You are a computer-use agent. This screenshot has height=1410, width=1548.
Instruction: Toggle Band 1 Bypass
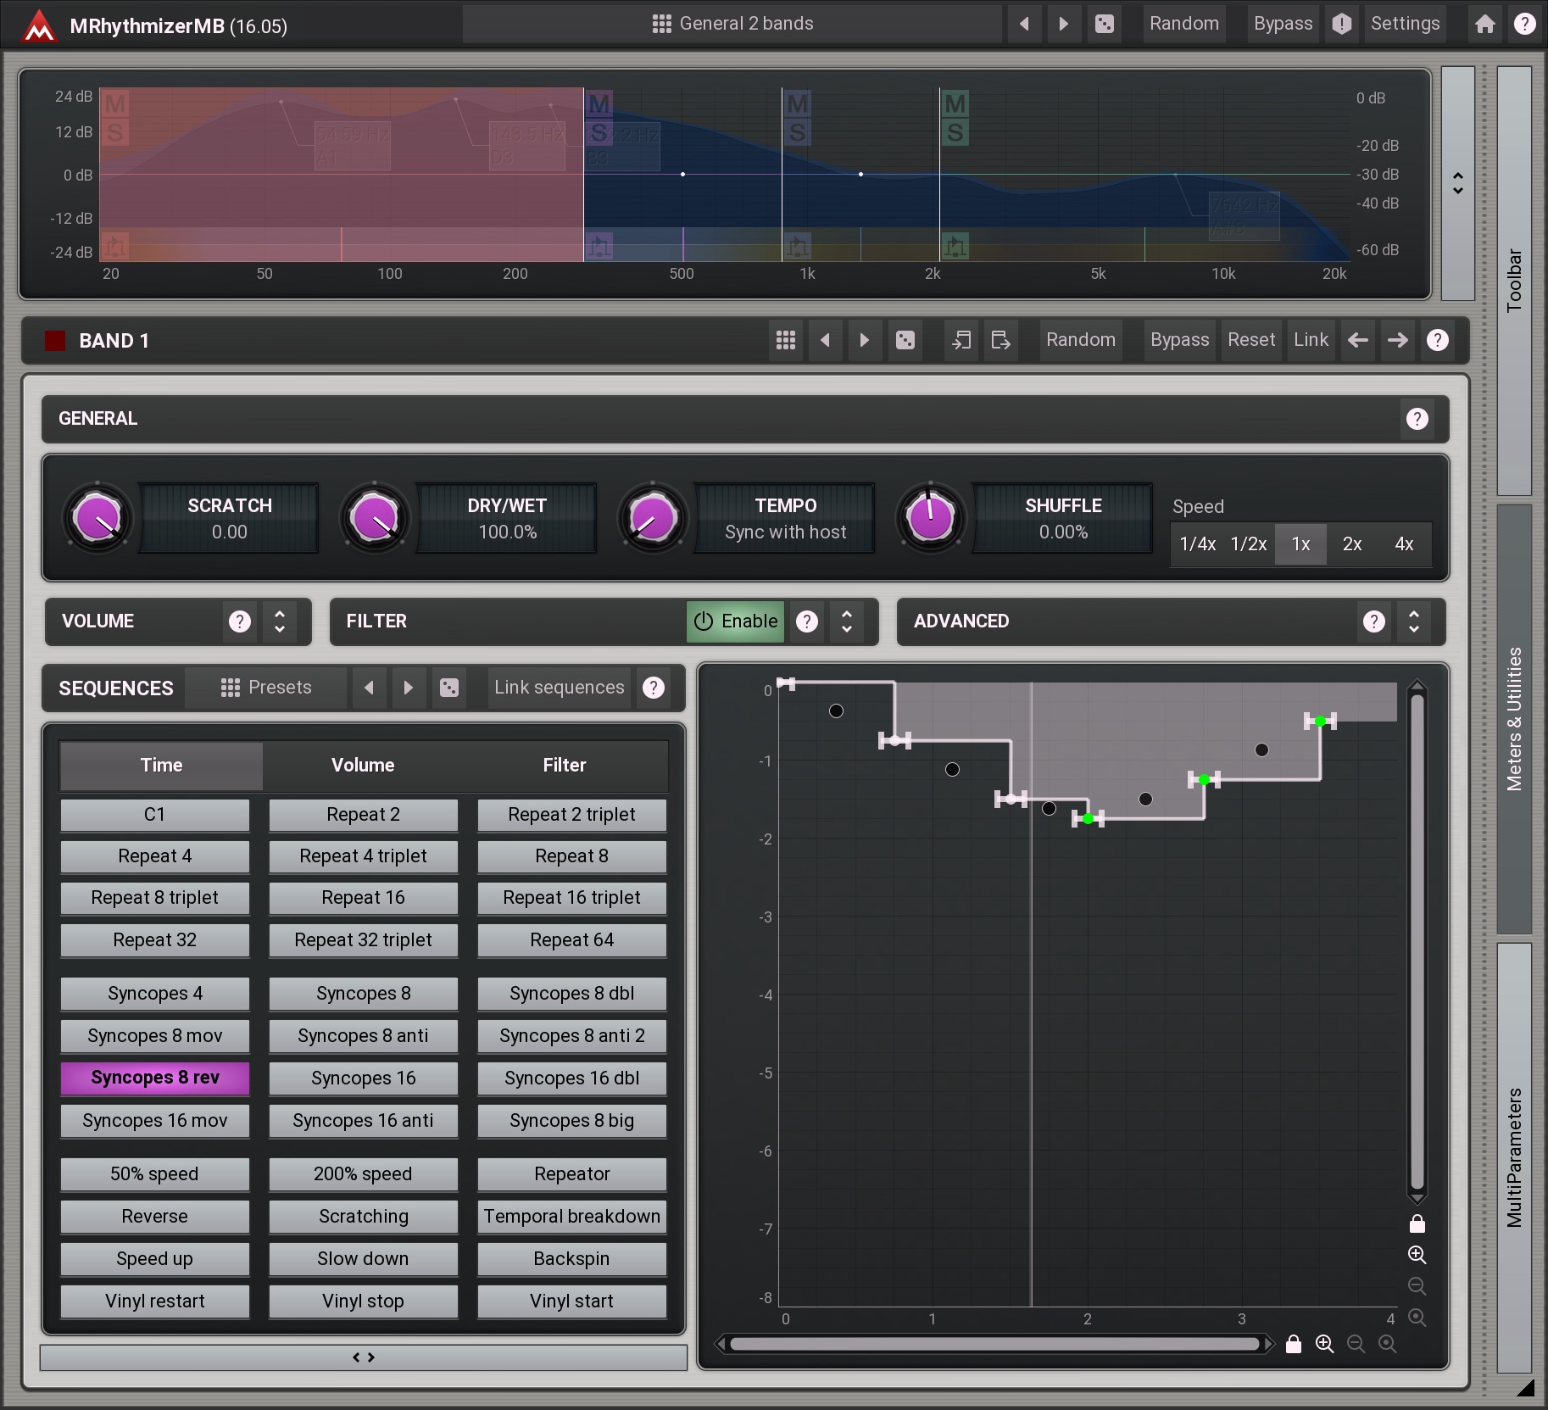pos(1179,340)
